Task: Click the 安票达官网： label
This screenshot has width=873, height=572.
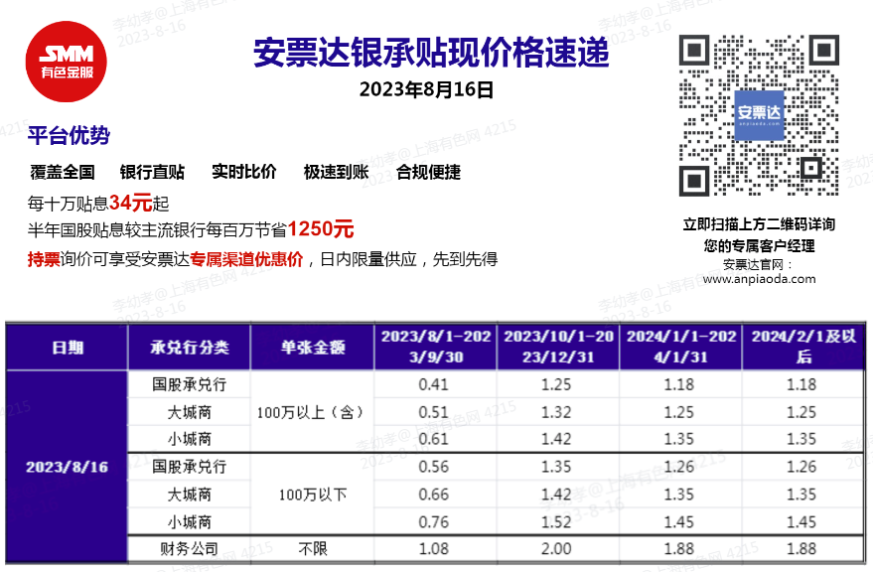Action: coord(757,264)
